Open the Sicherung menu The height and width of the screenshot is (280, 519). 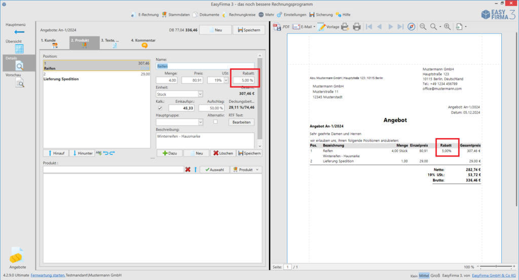coord(321,15)
